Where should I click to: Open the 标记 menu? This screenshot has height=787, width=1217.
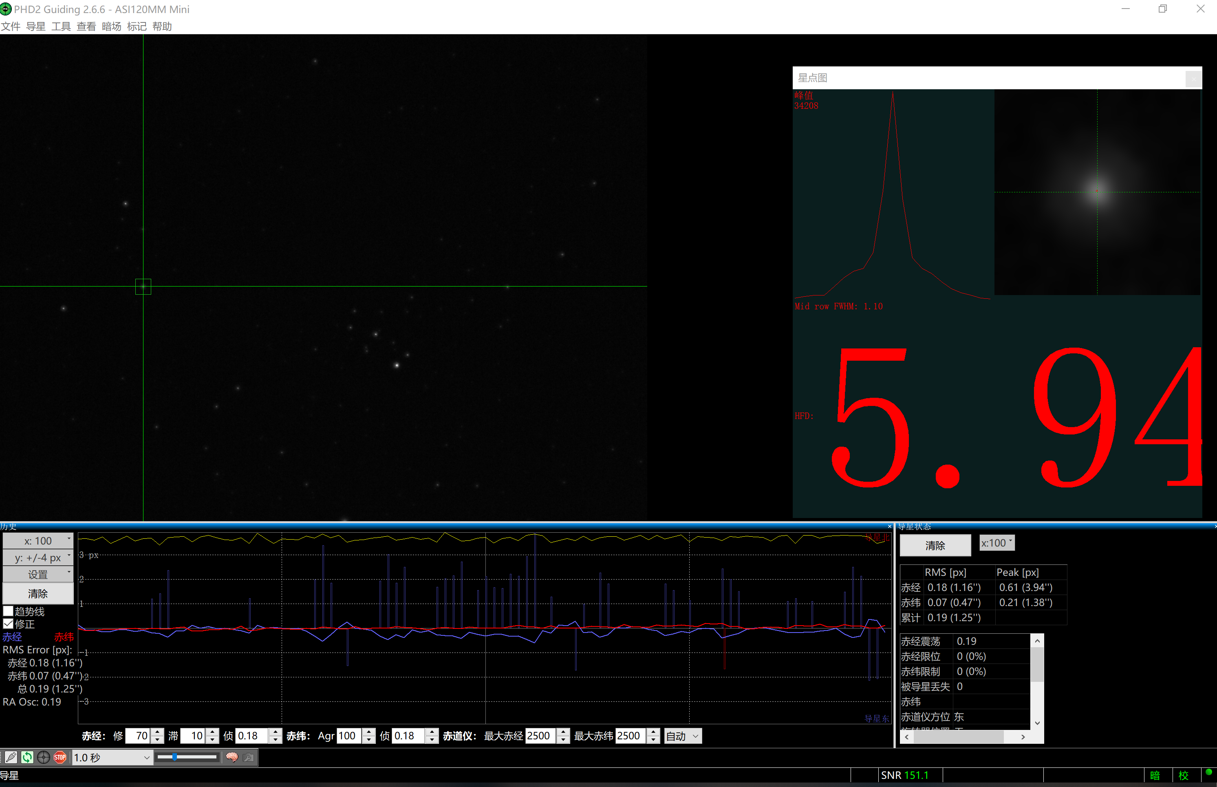coord(137,26)
